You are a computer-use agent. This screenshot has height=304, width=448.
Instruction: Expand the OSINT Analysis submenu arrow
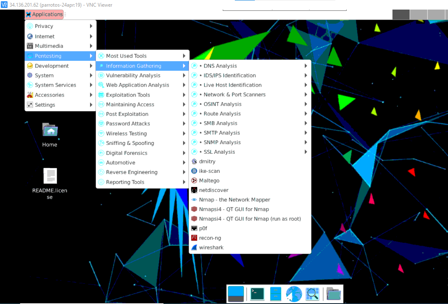306,104
